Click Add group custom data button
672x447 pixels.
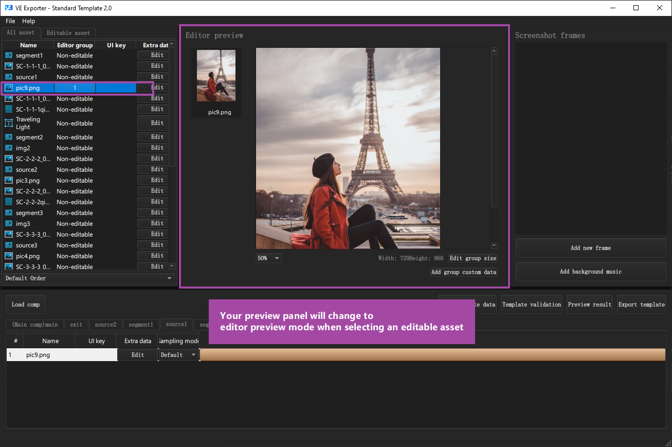click(464, 272)
